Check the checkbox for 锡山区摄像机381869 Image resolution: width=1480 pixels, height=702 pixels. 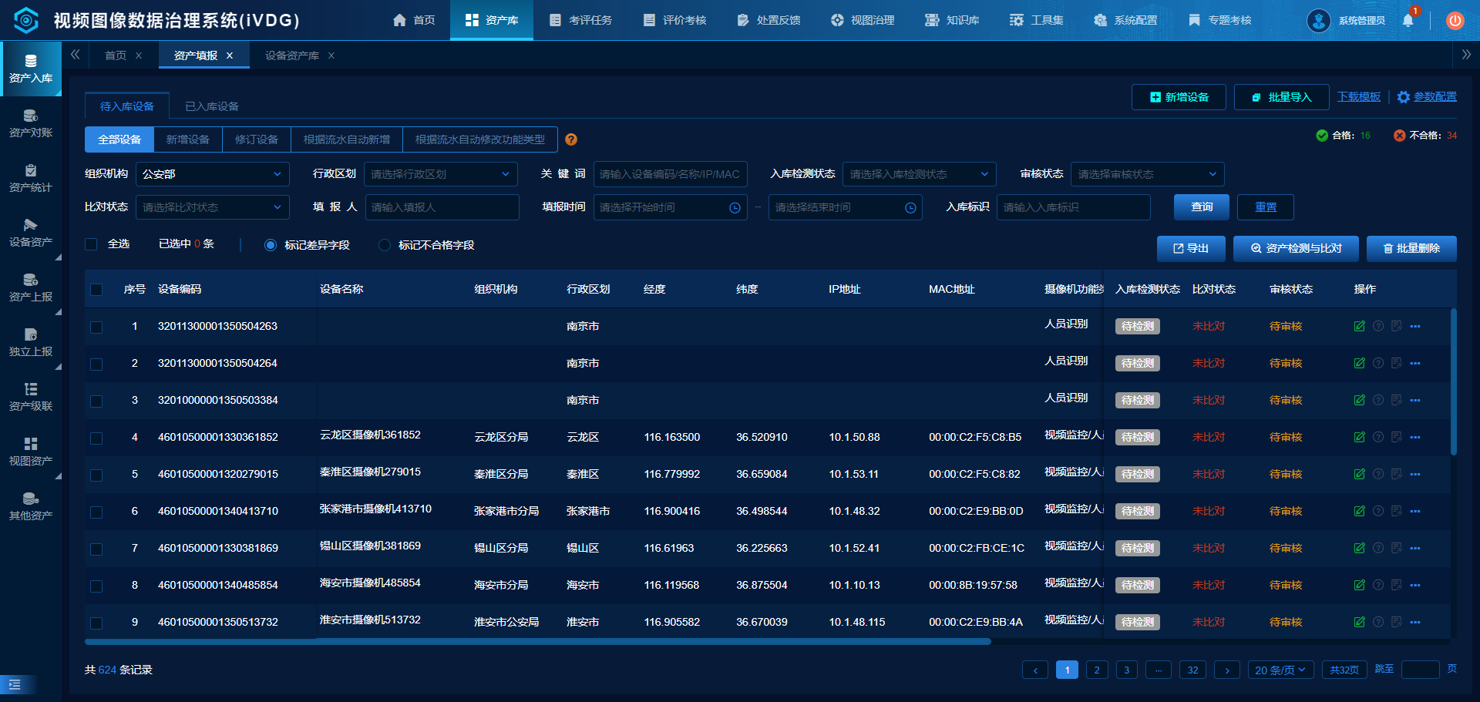(96, 549)
